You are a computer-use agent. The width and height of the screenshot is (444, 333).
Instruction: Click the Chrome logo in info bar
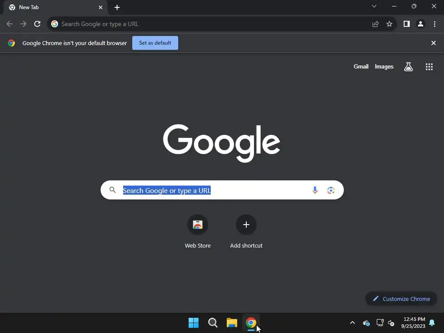(11, 43)
